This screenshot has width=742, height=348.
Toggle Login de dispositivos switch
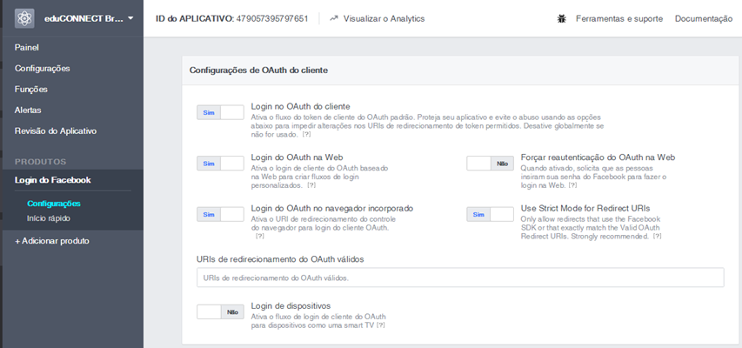[221, 312]
